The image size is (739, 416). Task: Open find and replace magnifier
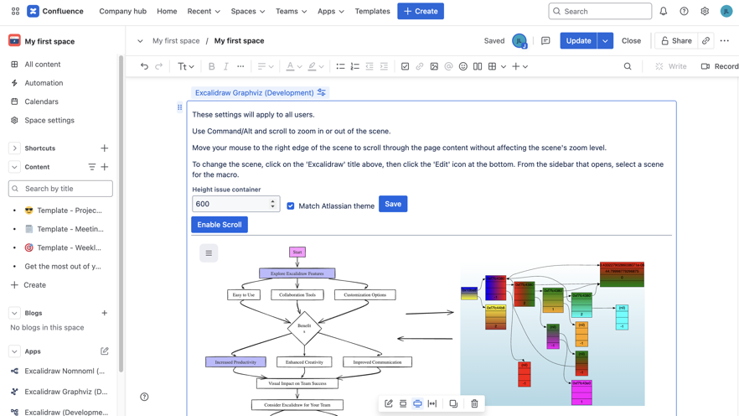[x=628, y=66]
